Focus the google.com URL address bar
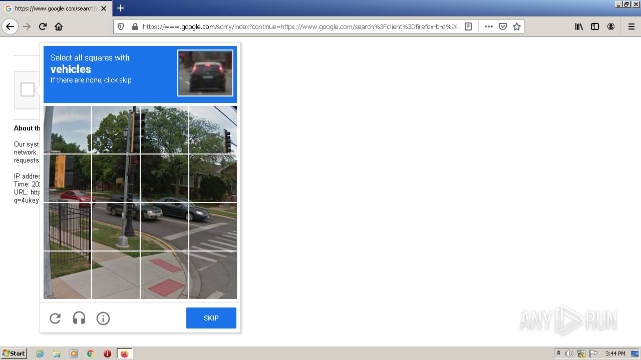The width and height of the screenshot is (641, 360). coord(300,26)
